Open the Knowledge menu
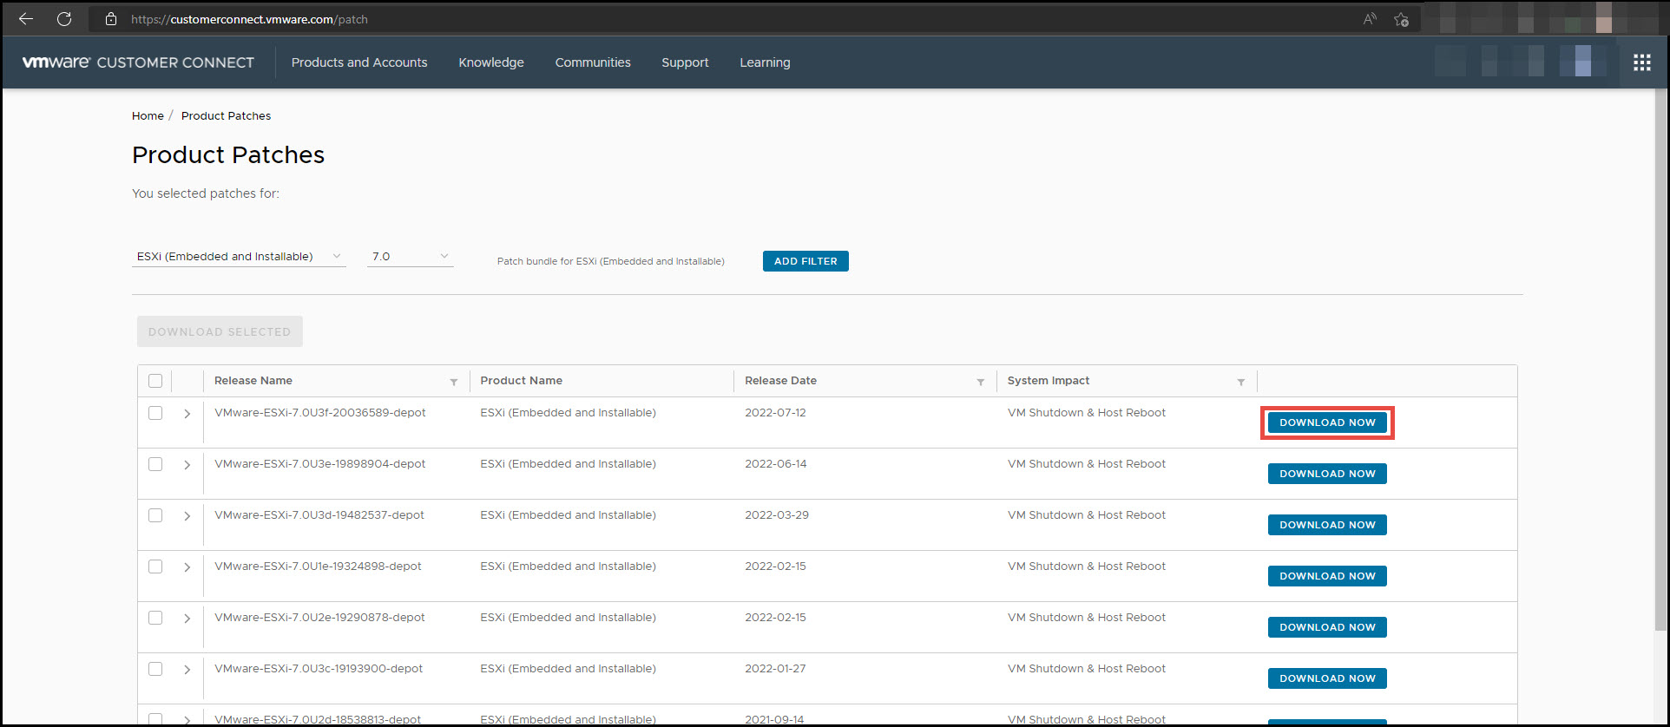This screenshot has width=1670, height=727. [x=491, y=62]
